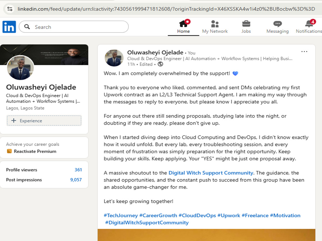Click the Add Experience button
322x241 pixels.
click(x=44, y=121)
